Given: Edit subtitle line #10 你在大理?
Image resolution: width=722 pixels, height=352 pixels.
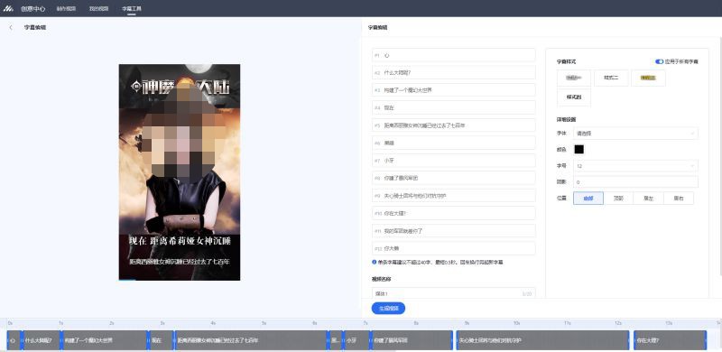Looking at the screenshot, I should pos(454,213).
